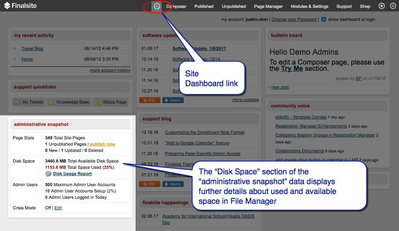This screenshot has width=399, height=231.
Task: Click more account history link
Action: pyautogui.click(x=110, y=70)
